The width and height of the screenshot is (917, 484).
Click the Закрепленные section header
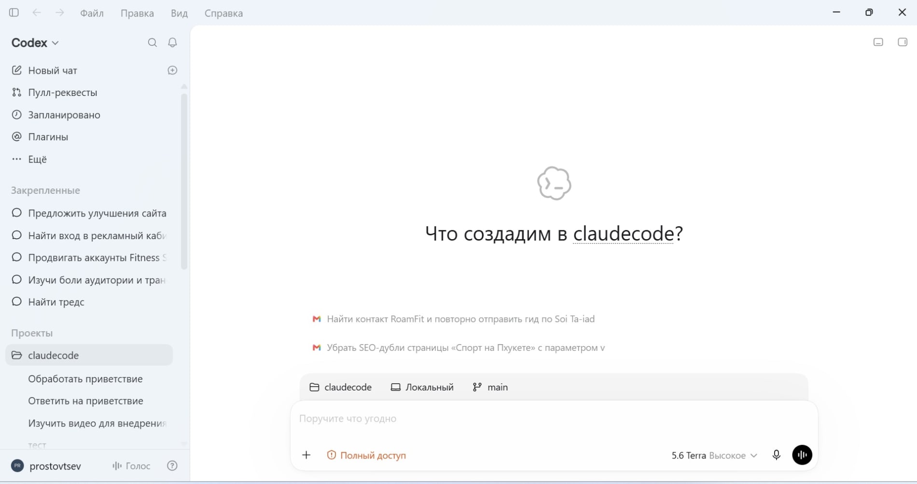[x=45, y=190]
